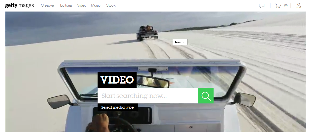Open the shopping cart icon

278,5
